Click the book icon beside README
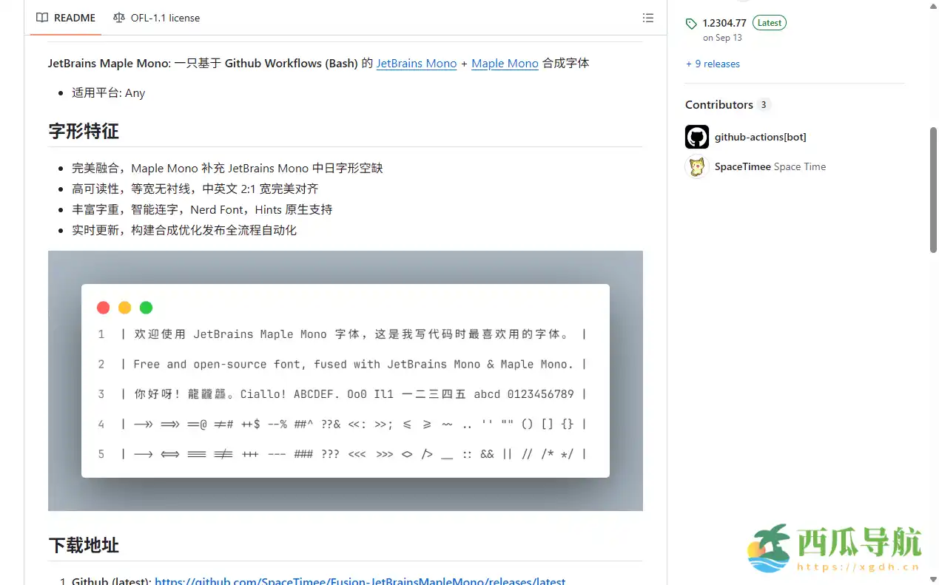This screenshot has height=585, width=939. pos(42,17)
